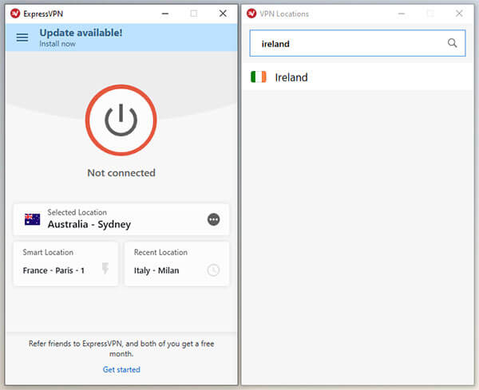This screenshot has width=479, height=390.
Task: Minimize the VPN Locations window
Action: click(x=402, y=14)
